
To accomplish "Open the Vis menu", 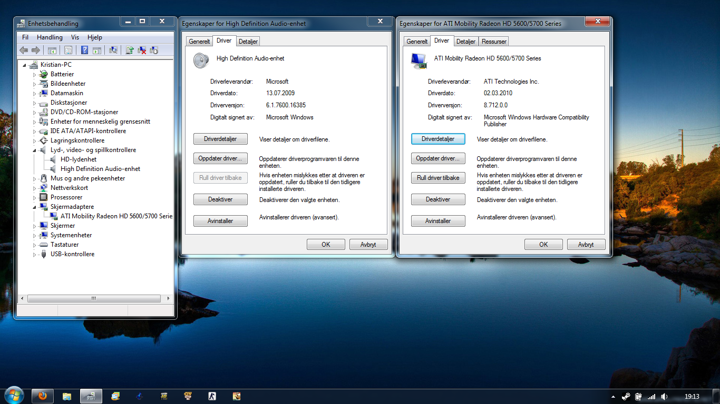I will coord(75,37).
